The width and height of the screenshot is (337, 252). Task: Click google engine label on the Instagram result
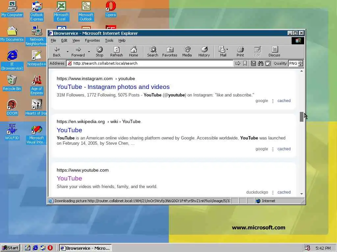tap(262, 101)
